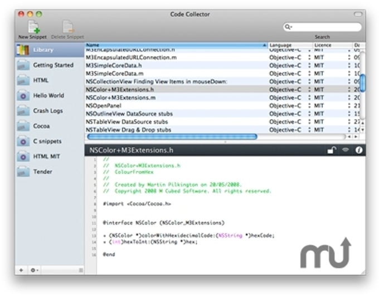Click the colorWithHexidecimalCode declaration line

189,236
